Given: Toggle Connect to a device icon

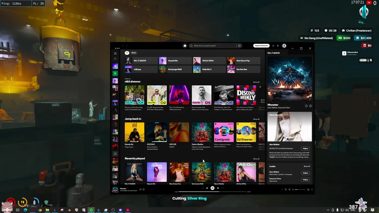Looking at the screenshot, I should tap(290, 189).
